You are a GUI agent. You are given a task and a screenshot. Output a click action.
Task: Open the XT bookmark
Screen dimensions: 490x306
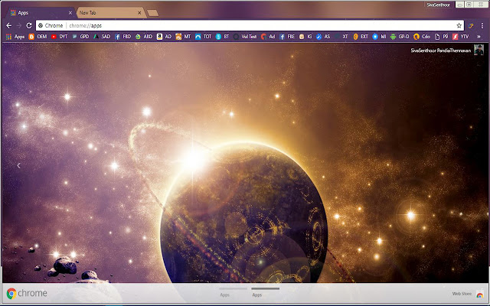pos(341,37)
